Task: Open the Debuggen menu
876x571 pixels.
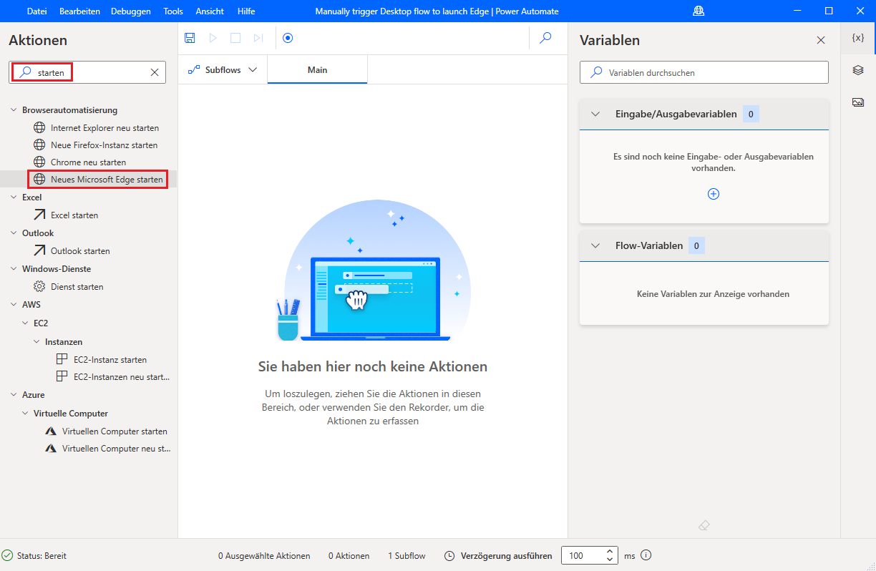Action: coord(131,11)
